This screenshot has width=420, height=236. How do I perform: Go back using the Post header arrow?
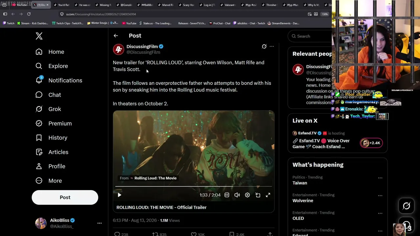(x=116, y=36)
